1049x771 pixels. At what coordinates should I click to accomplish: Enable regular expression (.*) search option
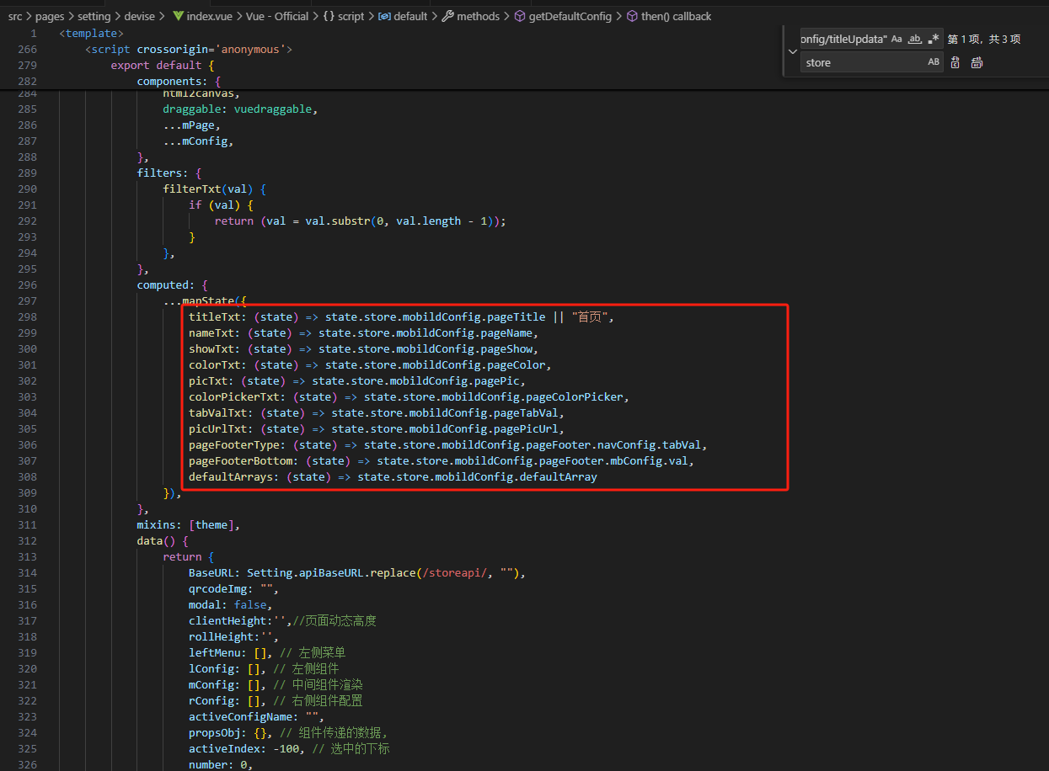point(934,39)
